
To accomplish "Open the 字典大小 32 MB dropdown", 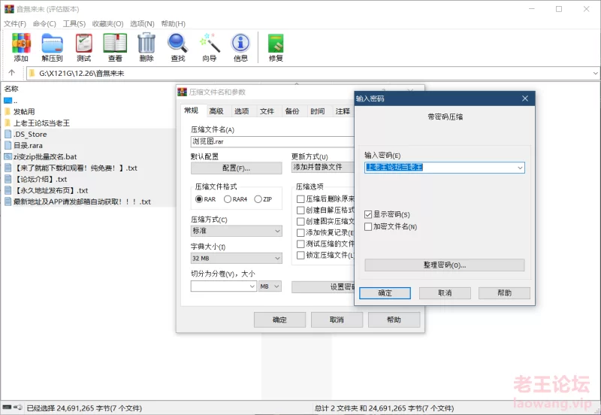I will pos(237,258).
